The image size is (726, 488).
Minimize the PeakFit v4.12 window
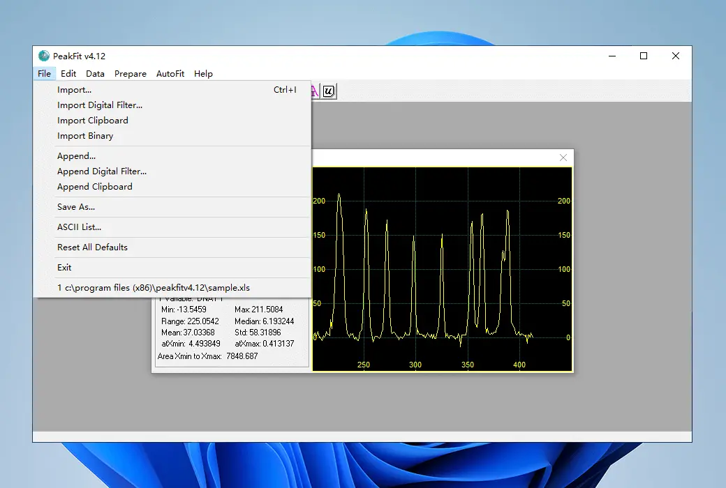pyautogui.click(x=612, y=56)
